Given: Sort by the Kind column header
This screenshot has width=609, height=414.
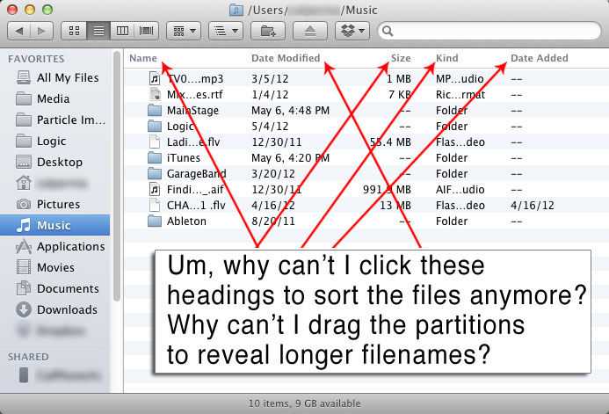Looking at the screenshot, I should pyautogui.click(x=447, y=58).
